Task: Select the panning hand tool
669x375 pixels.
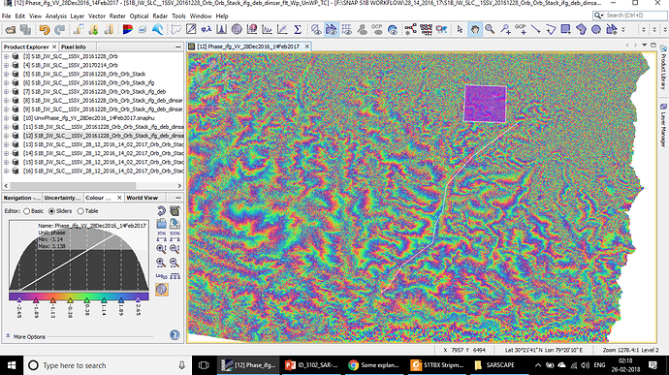Action: coord(474,29)
